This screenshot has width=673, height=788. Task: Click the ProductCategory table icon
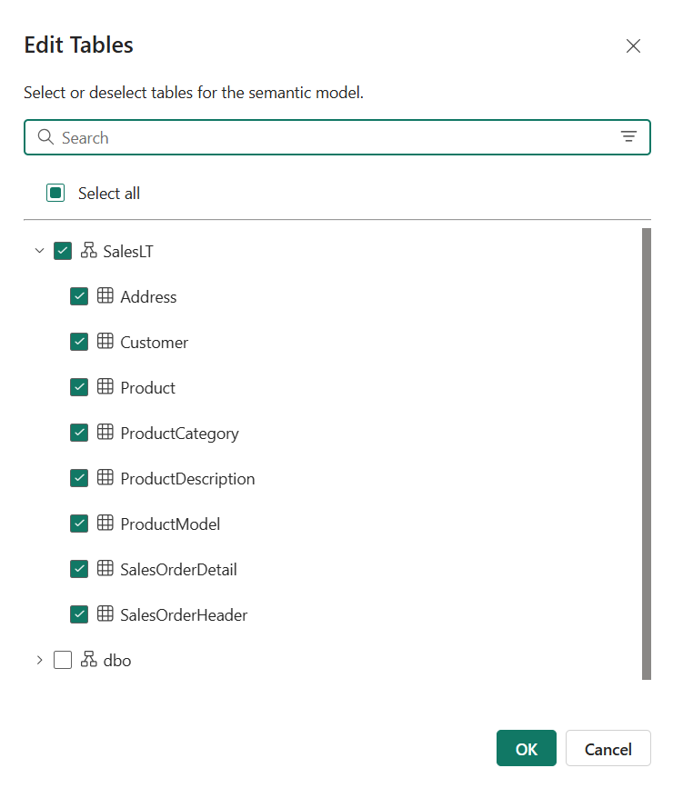coord(105,433)
